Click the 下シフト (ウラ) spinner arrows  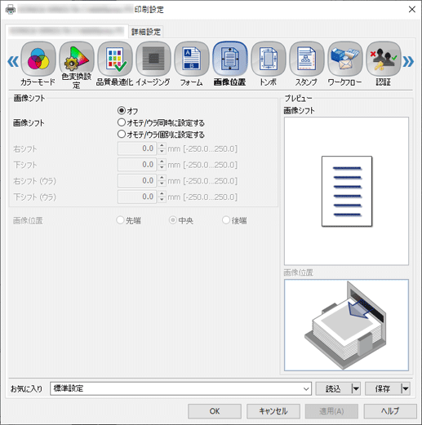(162, 197)
